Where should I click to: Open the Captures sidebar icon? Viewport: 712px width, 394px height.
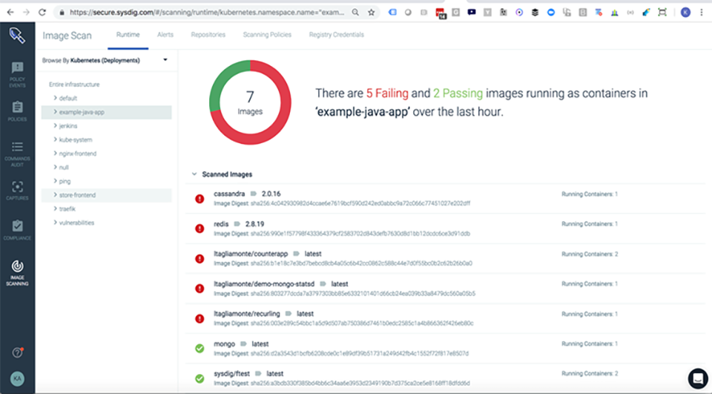(17, 190)
